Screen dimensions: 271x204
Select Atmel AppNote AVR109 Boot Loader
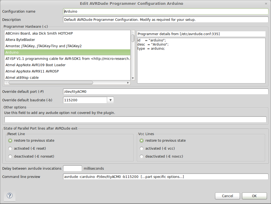point(67,65)
